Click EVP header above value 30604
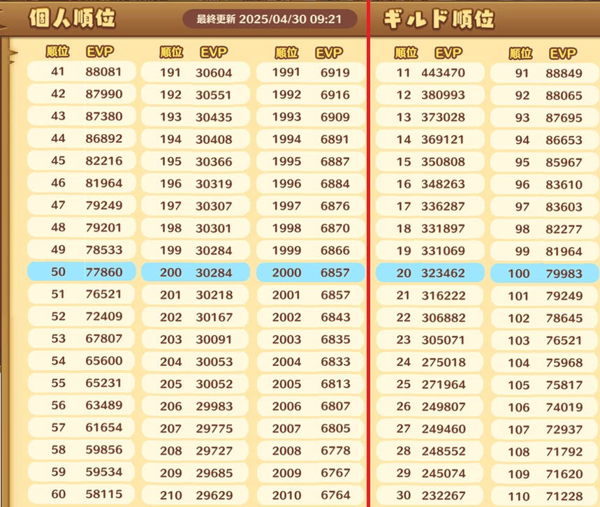The height and width of the screenshot is (507, 600). point(214,52)
